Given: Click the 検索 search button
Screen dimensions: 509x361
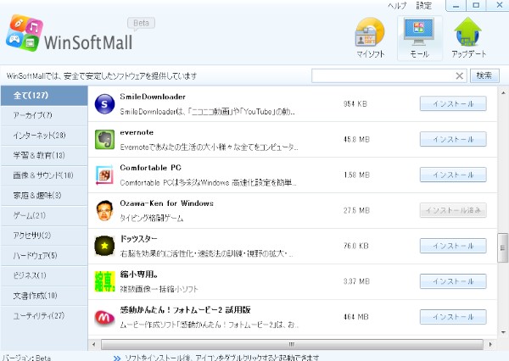Looking at the screenshot, I should (x=484, y=76).
